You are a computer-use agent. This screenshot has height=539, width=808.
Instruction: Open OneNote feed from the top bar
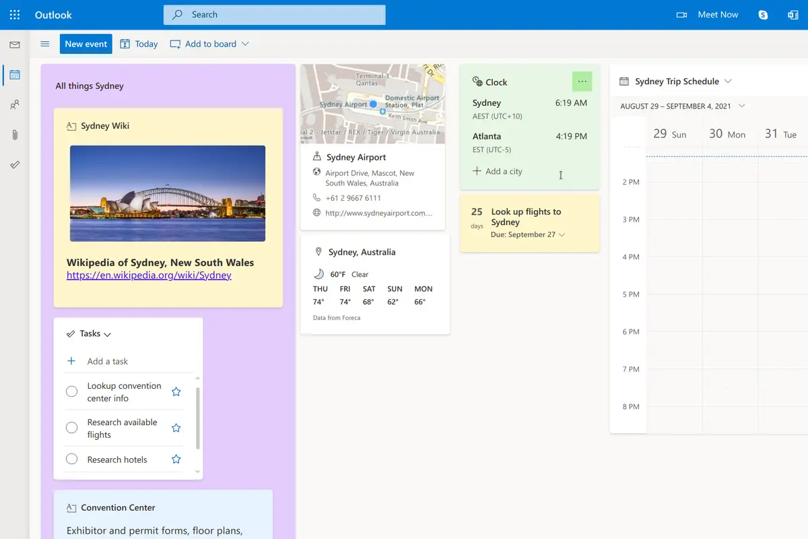[x=793, y=14]
